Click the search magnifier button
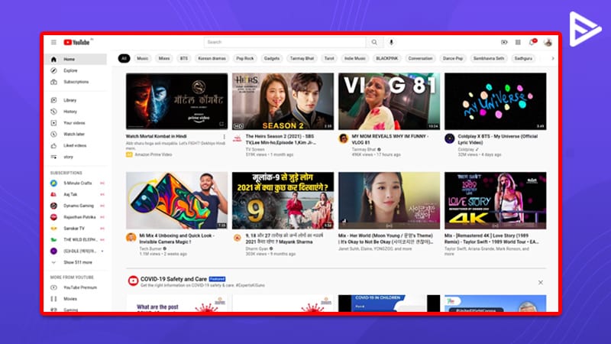The image size is (611, 344). [374, 42]
